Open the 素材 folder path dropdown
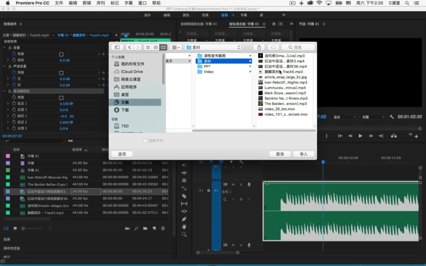426x266 pixels. coord(214,47)
